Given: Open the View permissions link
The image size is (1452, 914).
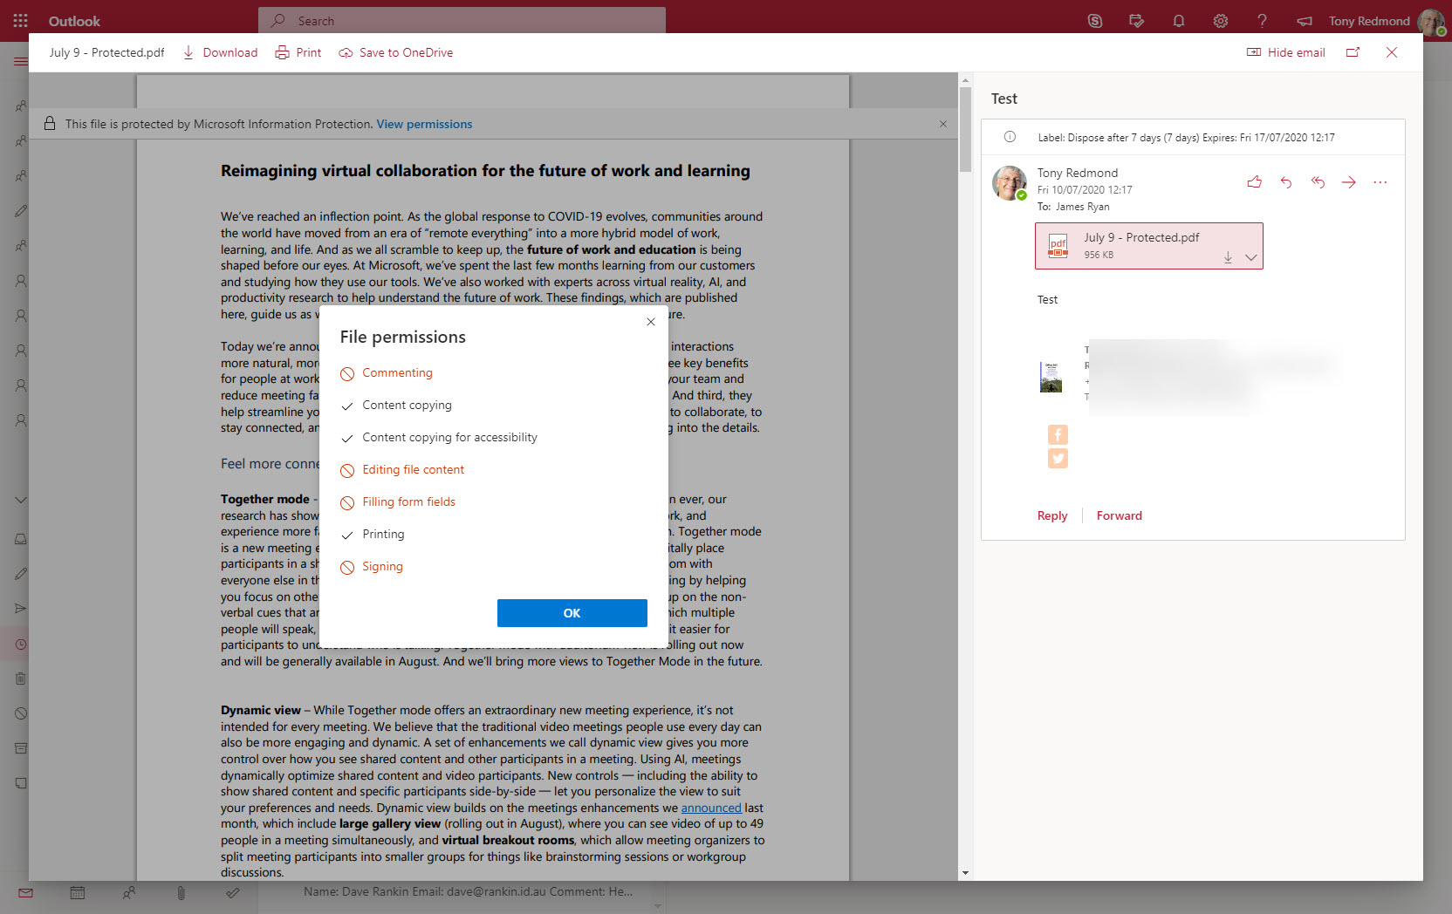Looking at the screenshot, I should click(424, 124).
